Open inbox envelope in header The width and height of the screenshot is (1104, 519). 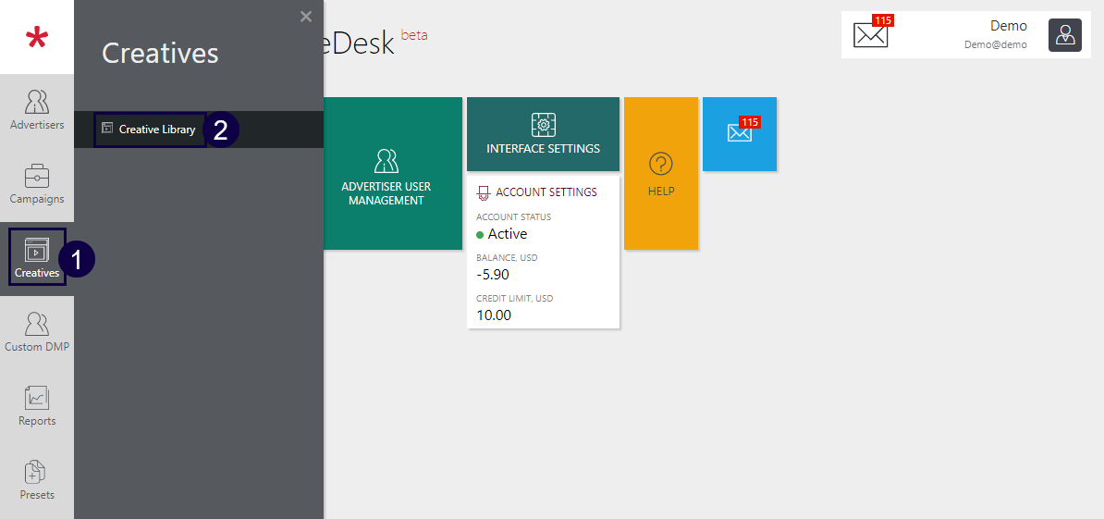[x=870, y=35]
